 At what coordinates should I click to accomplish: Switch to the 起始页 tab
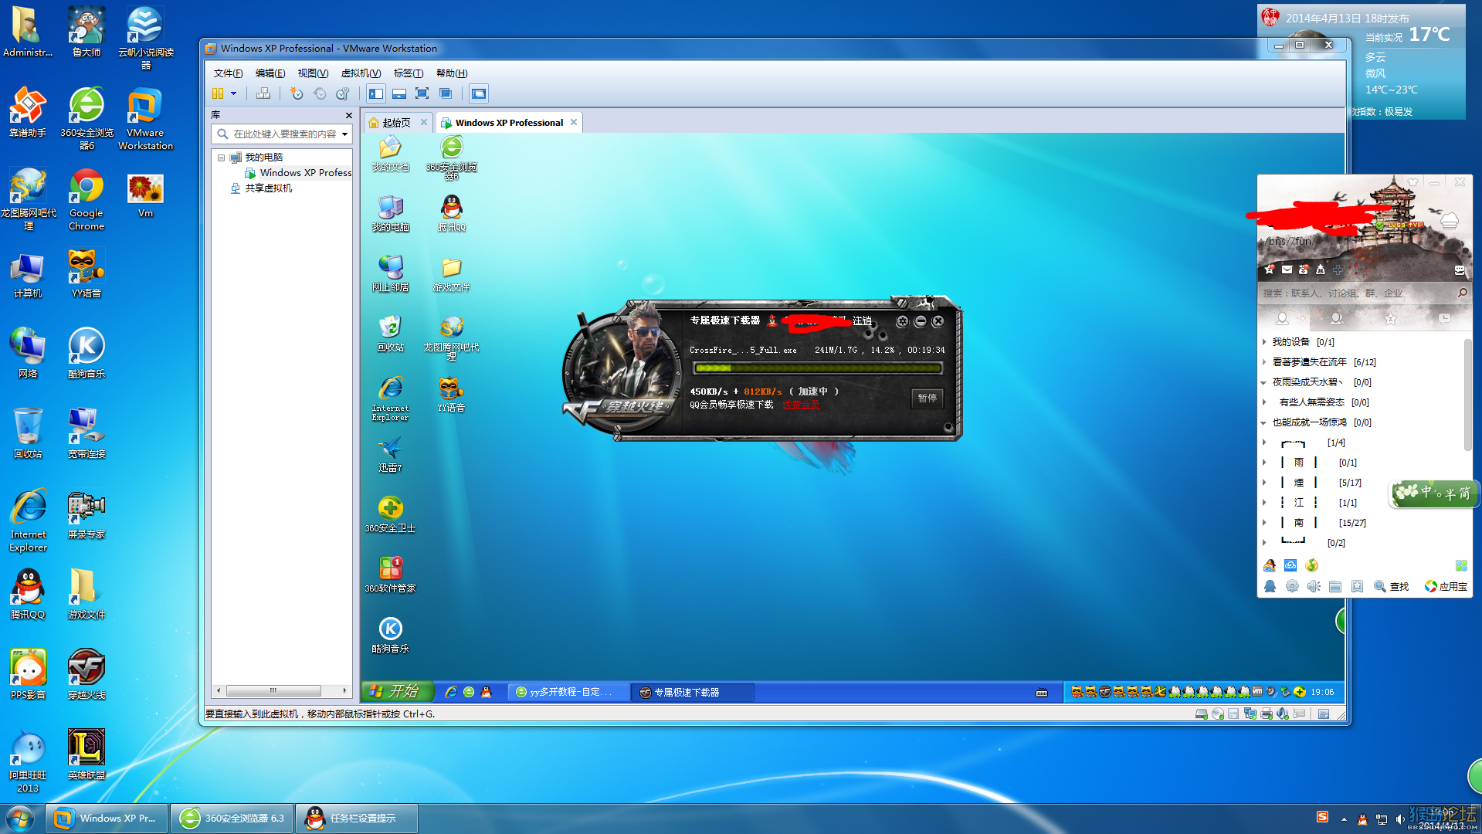(396, 123)
